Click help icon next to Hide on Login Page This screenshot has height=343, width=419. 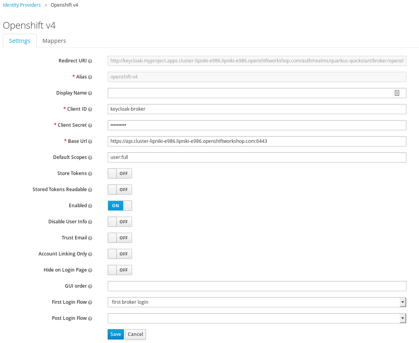(90, 270)
